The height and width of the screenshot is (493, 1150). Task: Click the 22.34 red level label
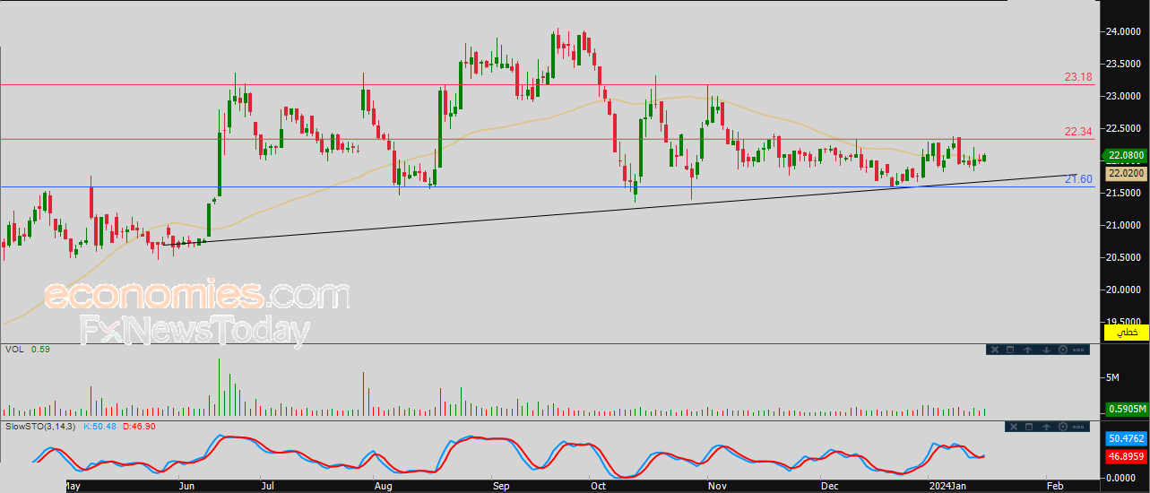pyautogui.click(x=1078, y=132)
